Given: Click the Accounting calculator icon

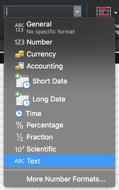Looking at the screenshot, I should point(19,66).
